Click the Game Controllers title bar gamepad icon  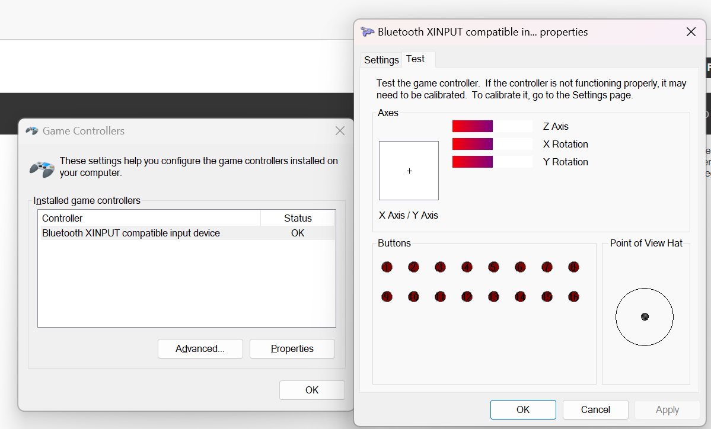click(32, 131)
